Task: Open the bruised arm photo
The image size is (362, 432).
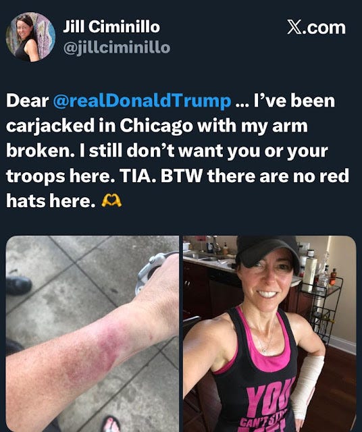Action: pos(93,333)
